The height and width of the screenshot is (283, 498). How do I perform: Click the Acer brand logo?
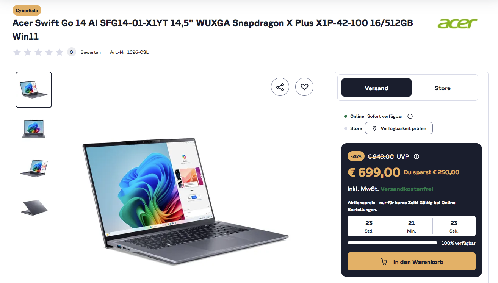click(457, 23)
